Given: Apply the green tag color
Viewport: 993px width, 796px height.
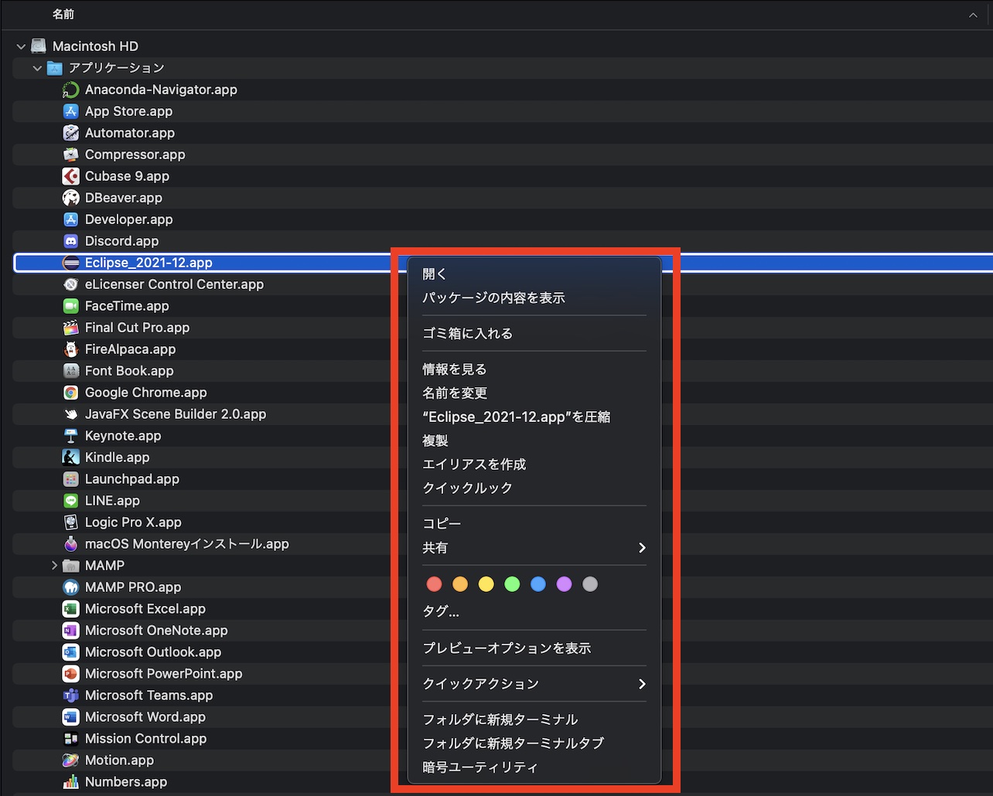Looking at the screenshot, I should (512, 584).
